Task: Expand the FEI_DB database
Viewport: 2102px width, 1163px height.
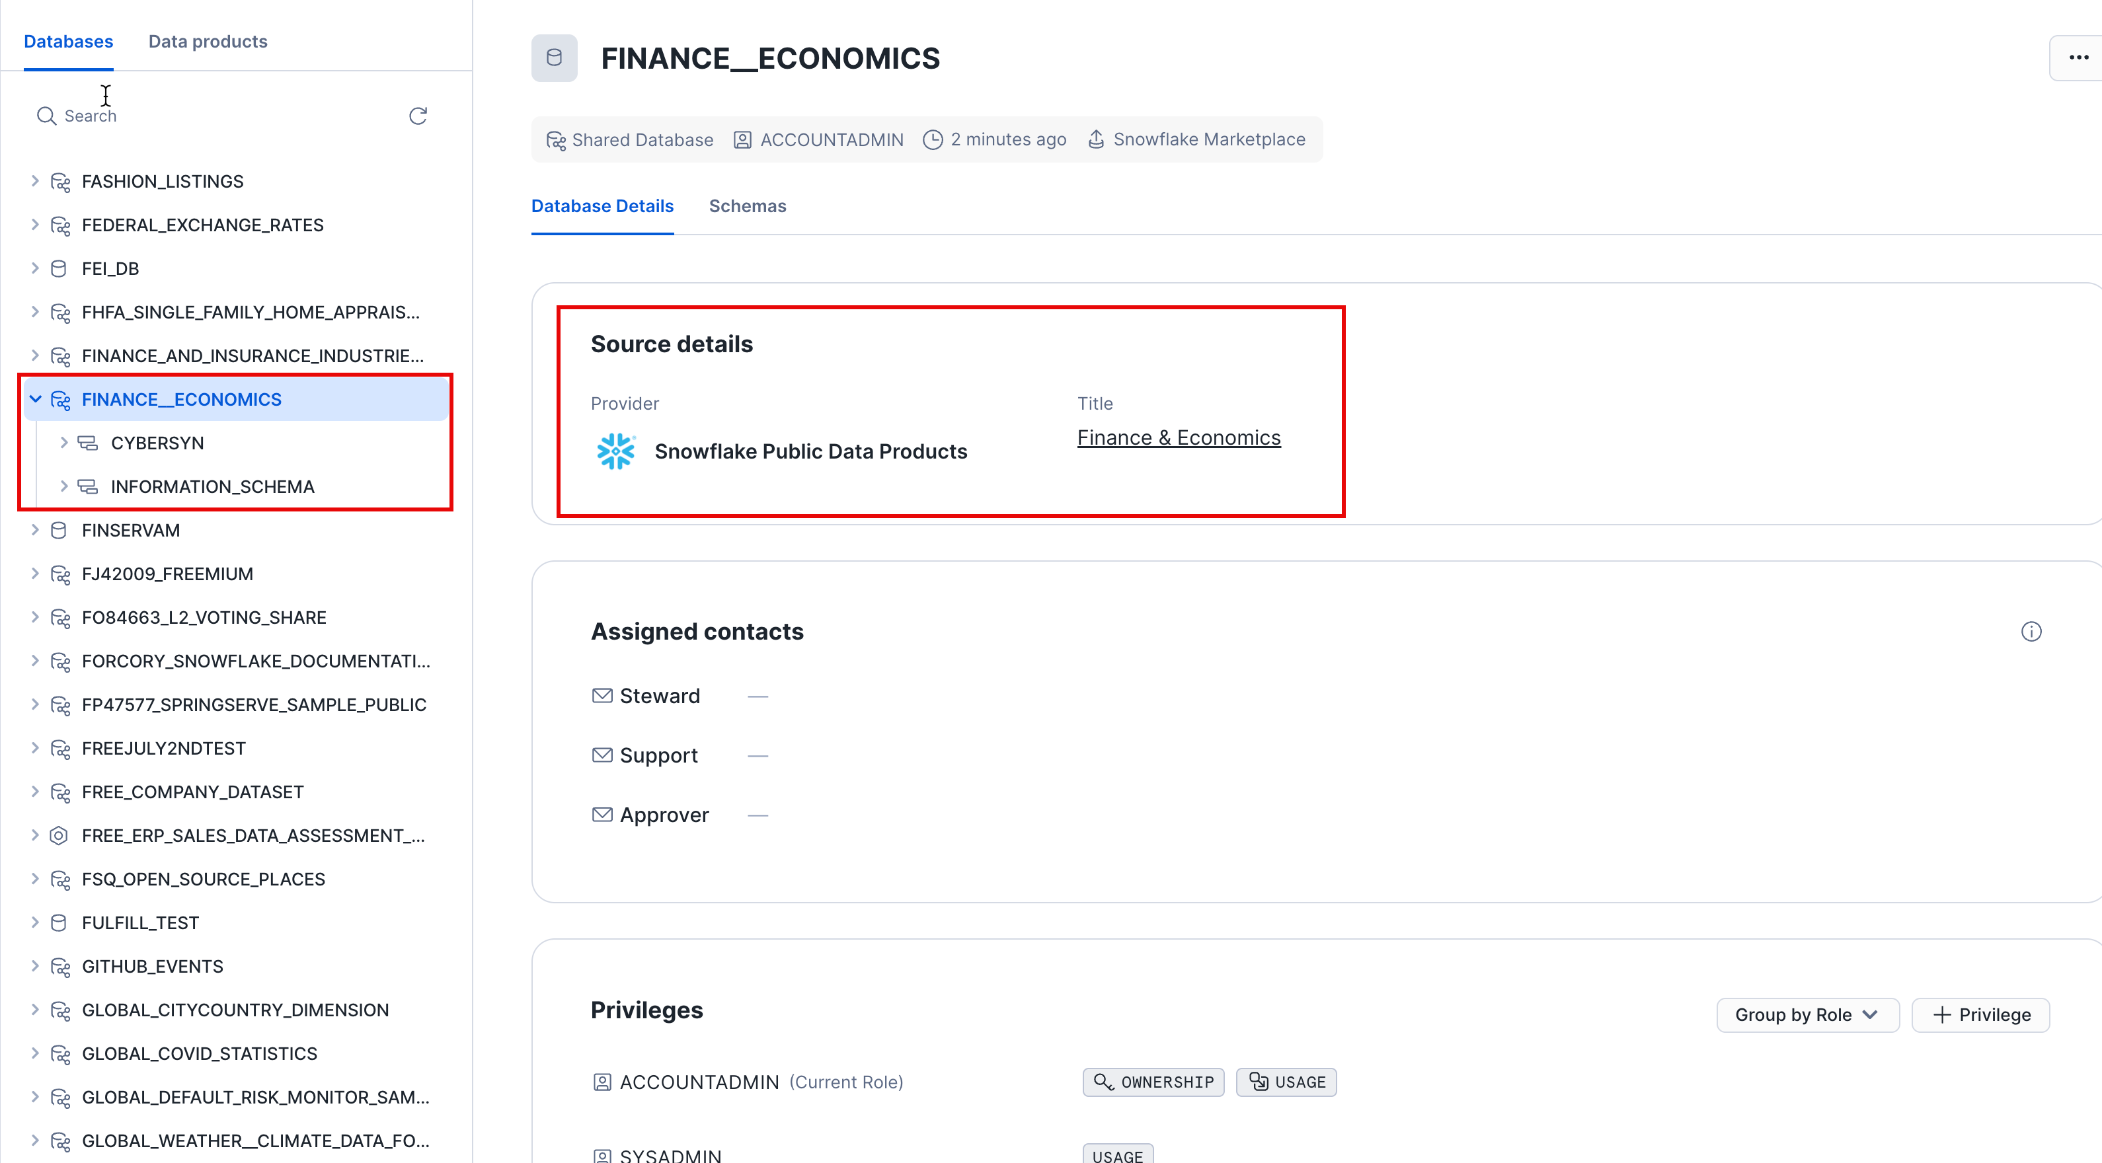Action: pos(35,268)
